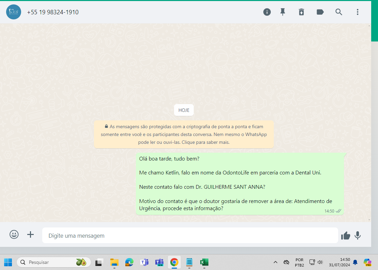Open the emoji picker
This screenshot has height=270, width=378.
pyautogui.click(x=14, y=234)
